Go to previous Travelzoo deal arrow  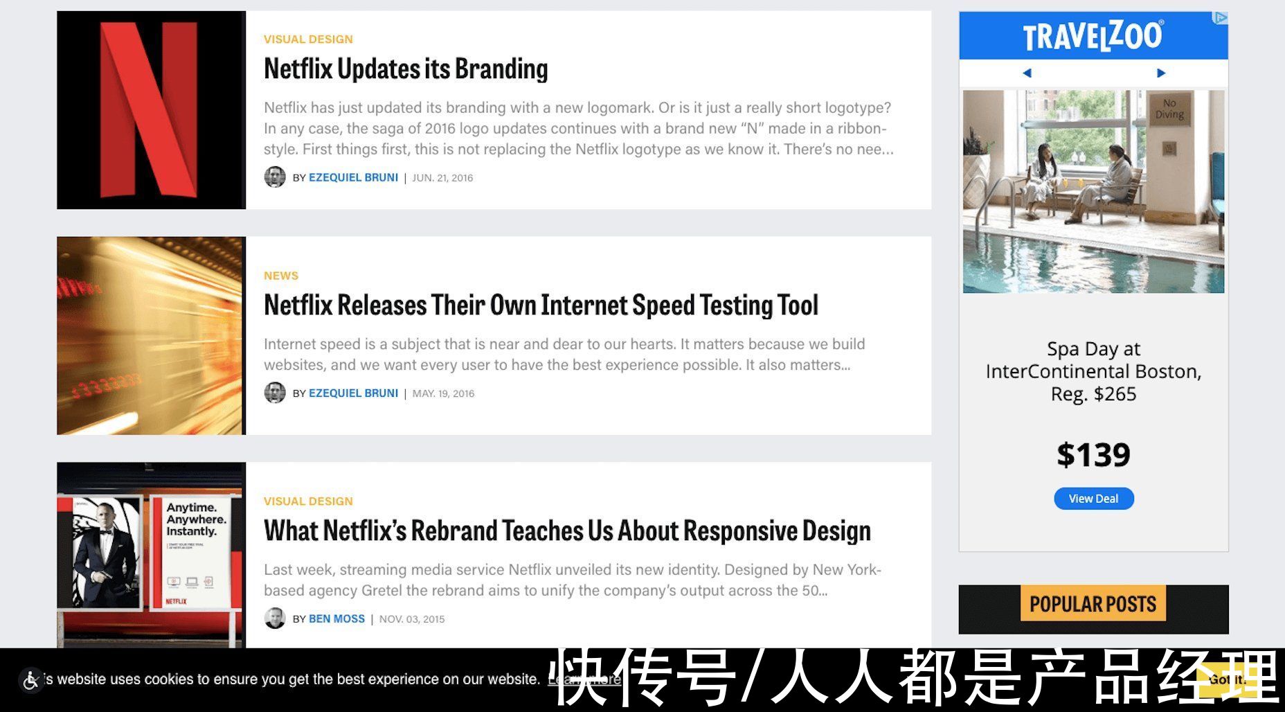click(1027, 73)
